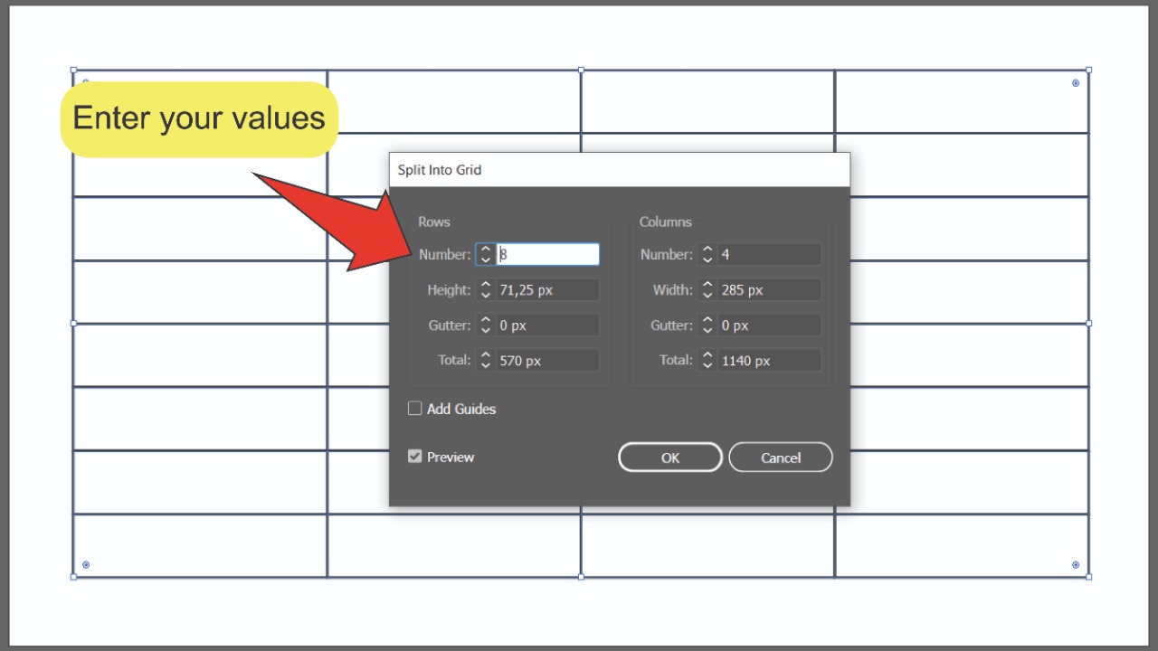Increase the Columns Number with its stepper

click(707, 250)
